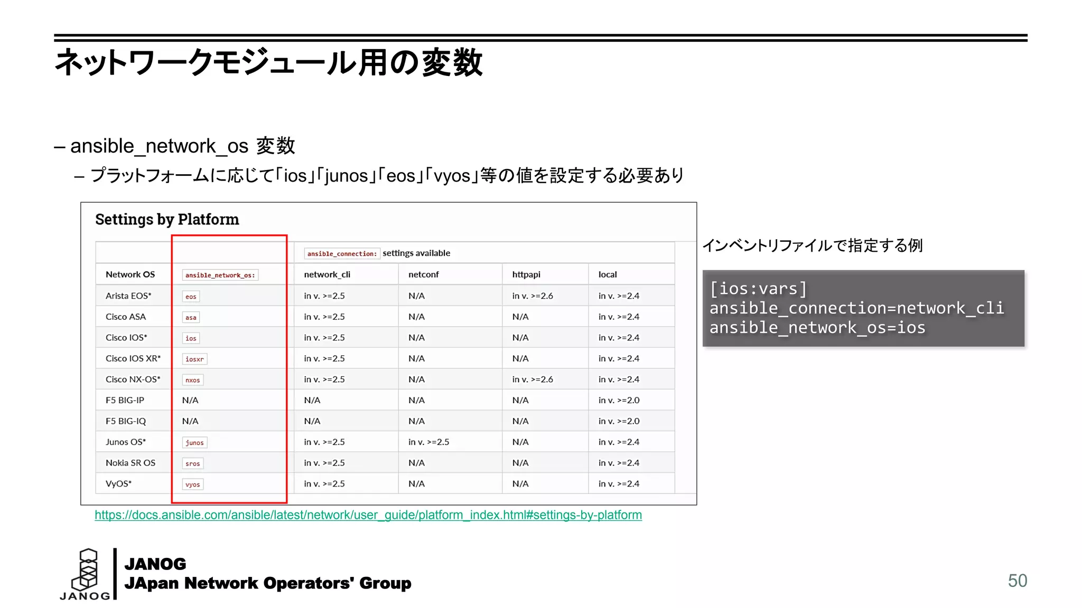
Task: Click the 'network_cli' column header
Action: click(327, 274)
